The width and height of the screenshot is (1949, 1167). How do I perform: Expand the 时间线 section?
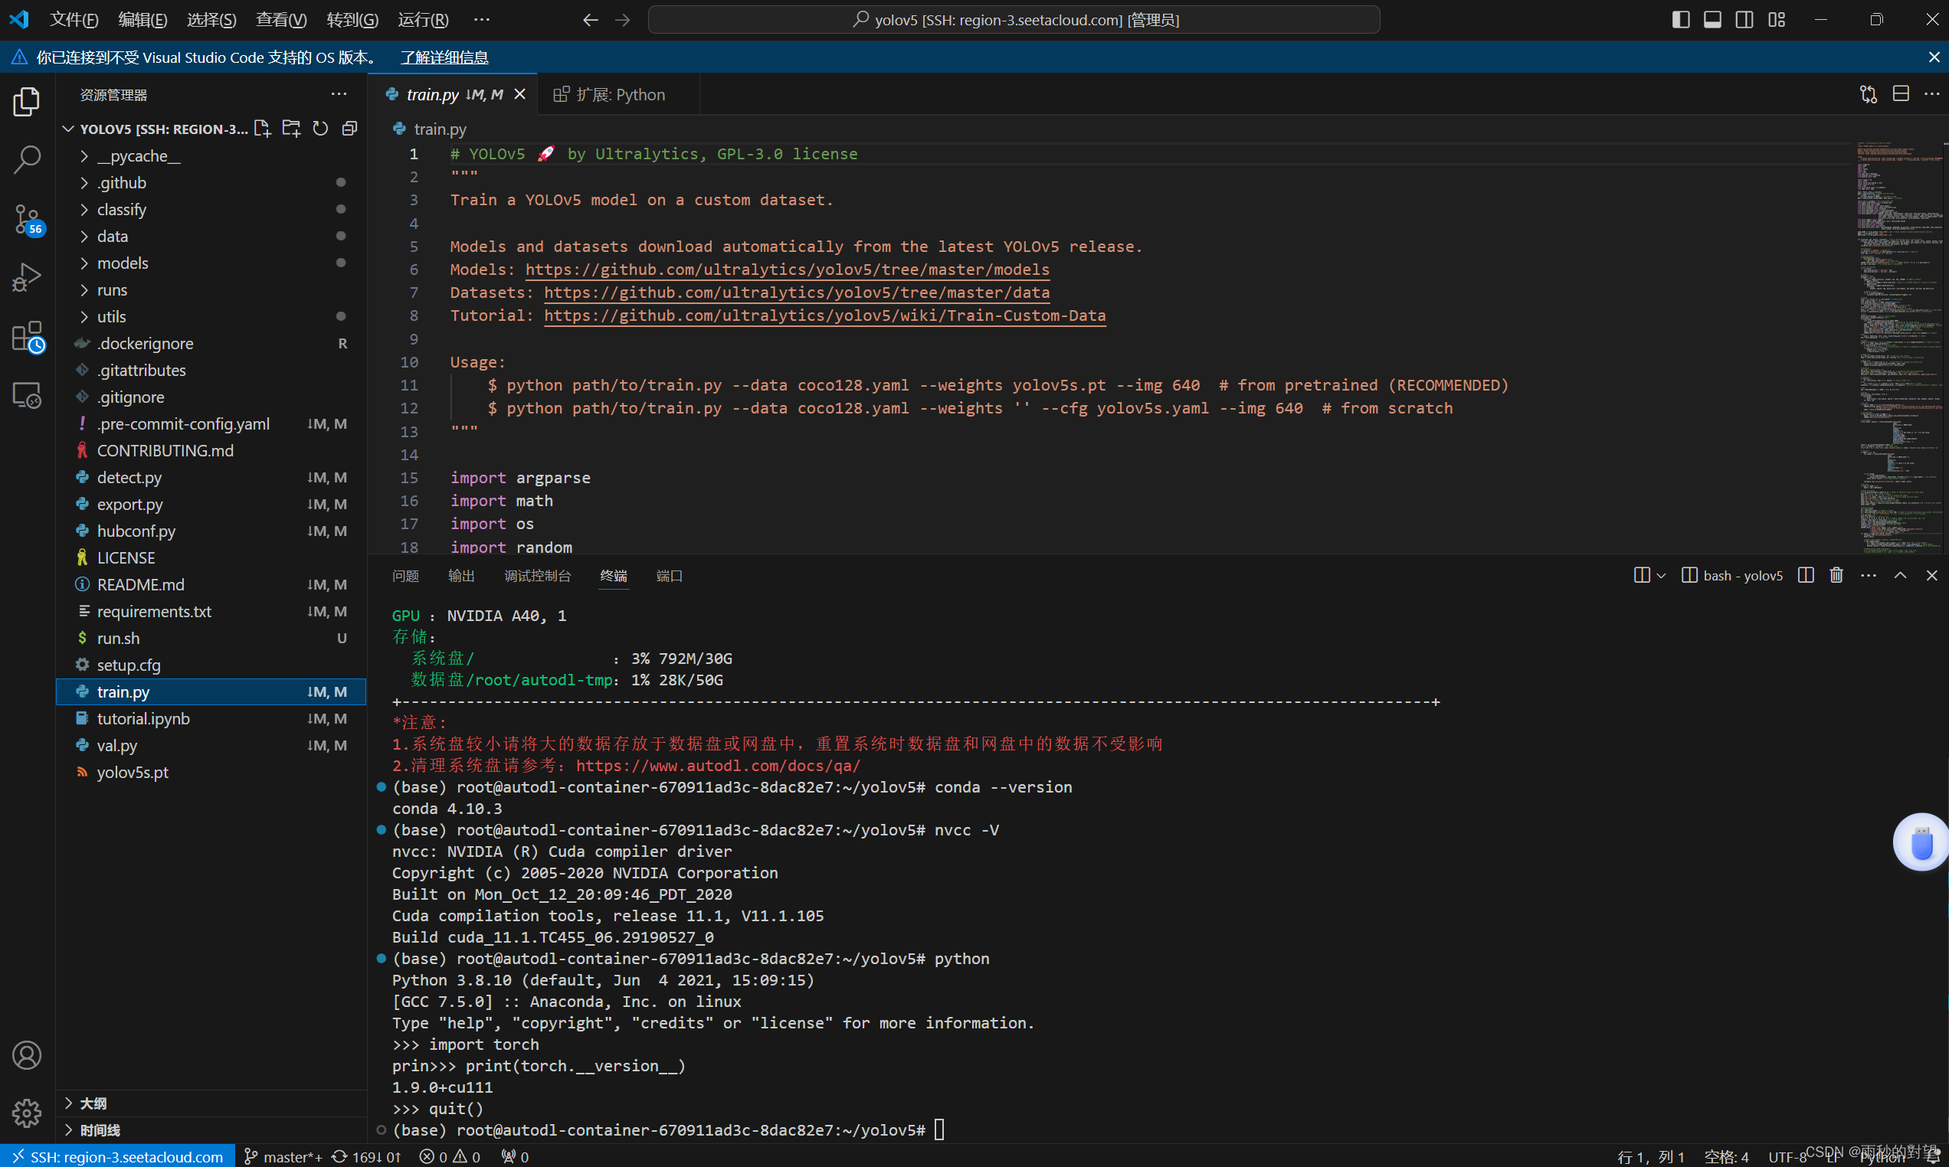point(100,1130)
